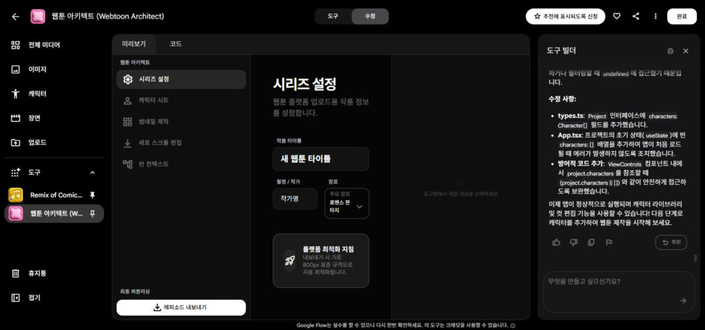Open the debug bug icon in 도구 빌더
The image size is (705, 330).
[x=671, y=51]
